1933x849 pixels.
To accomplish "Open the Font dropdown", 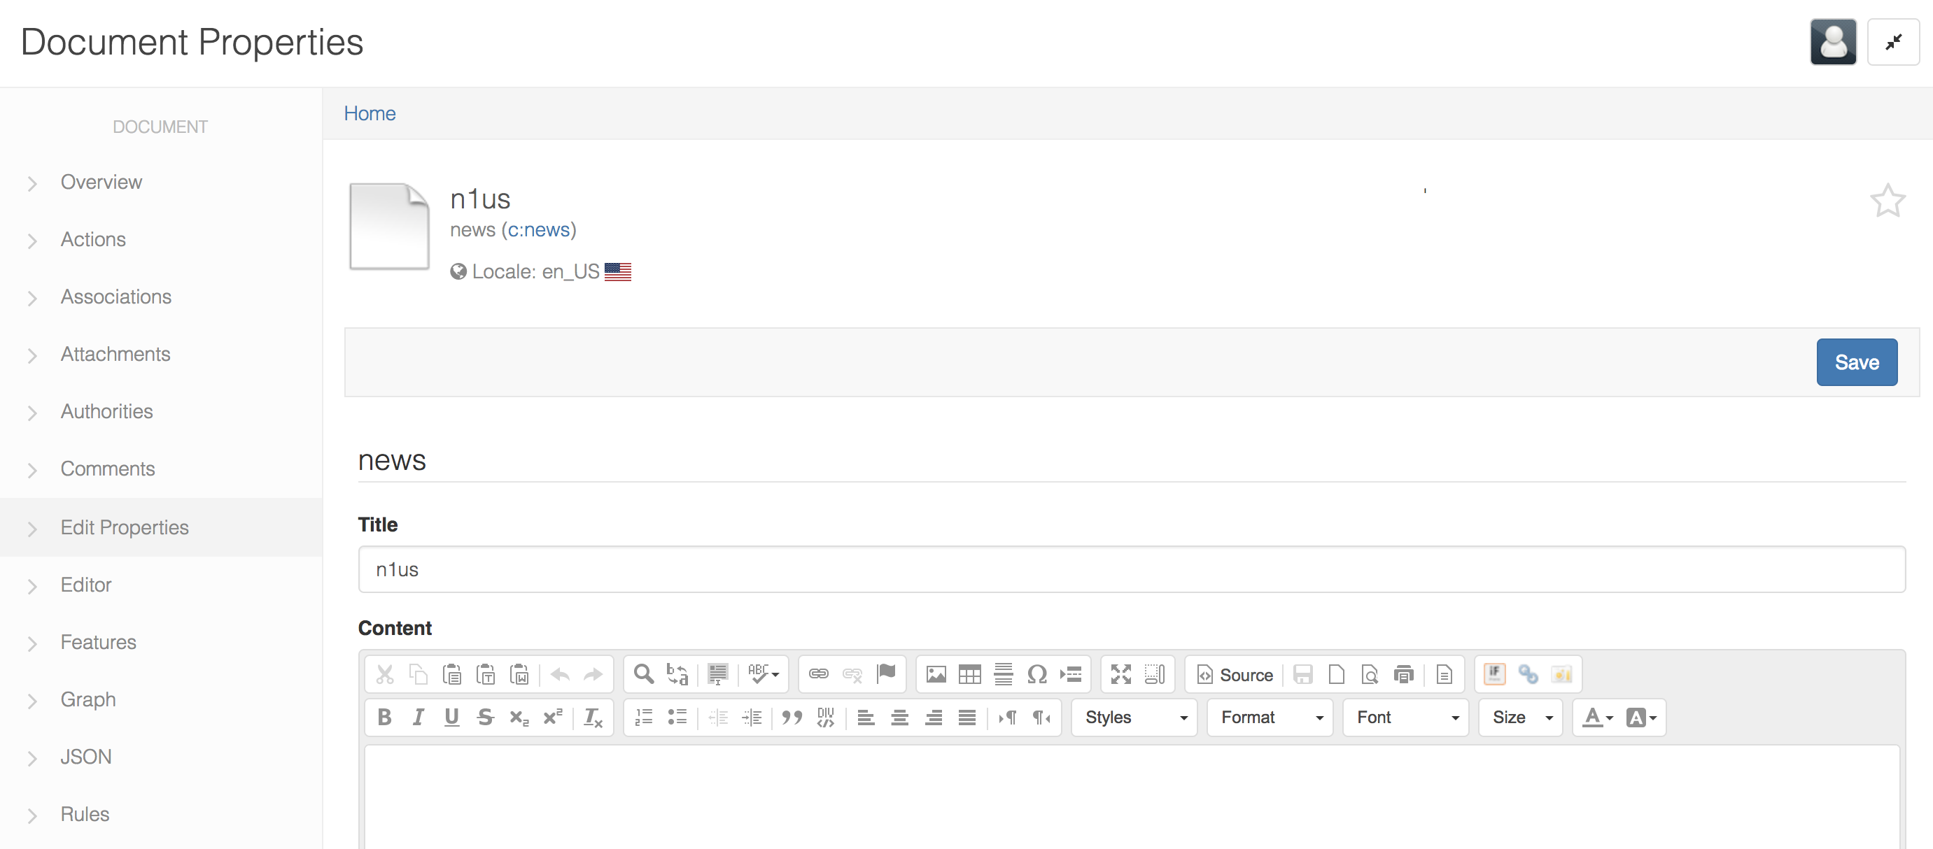I will click(x=1405, y=718).
